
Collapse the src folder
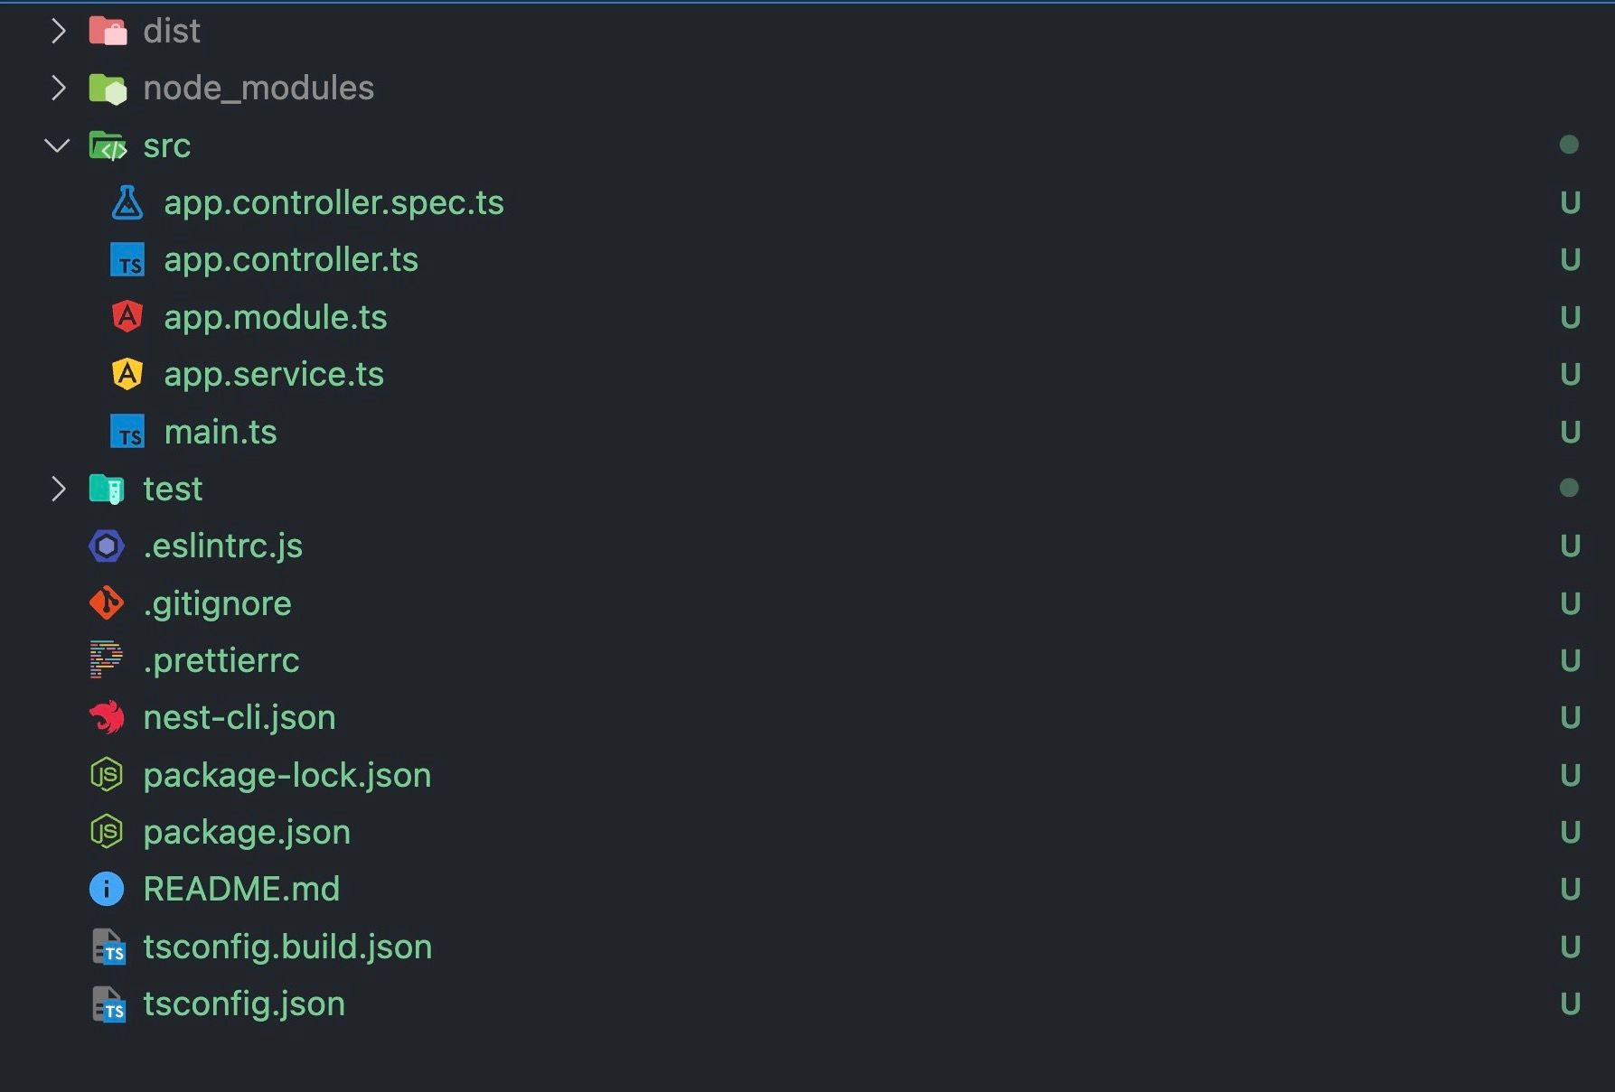pos(57,145)
